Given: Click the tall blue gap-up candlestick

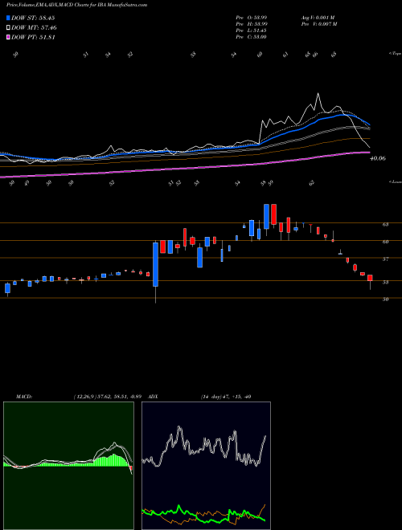Looking at the screenshot, I should pos(155,265).
